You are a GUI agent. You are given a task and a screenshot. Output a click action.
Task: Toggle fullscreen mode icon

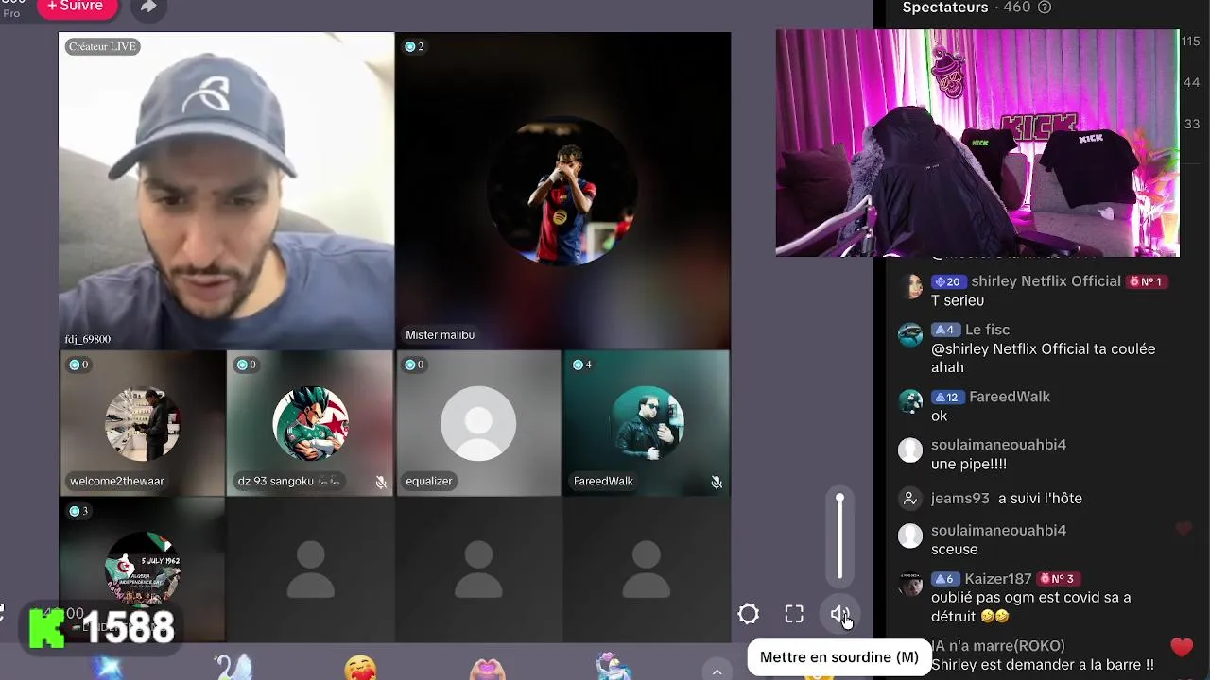pos(794,615)
